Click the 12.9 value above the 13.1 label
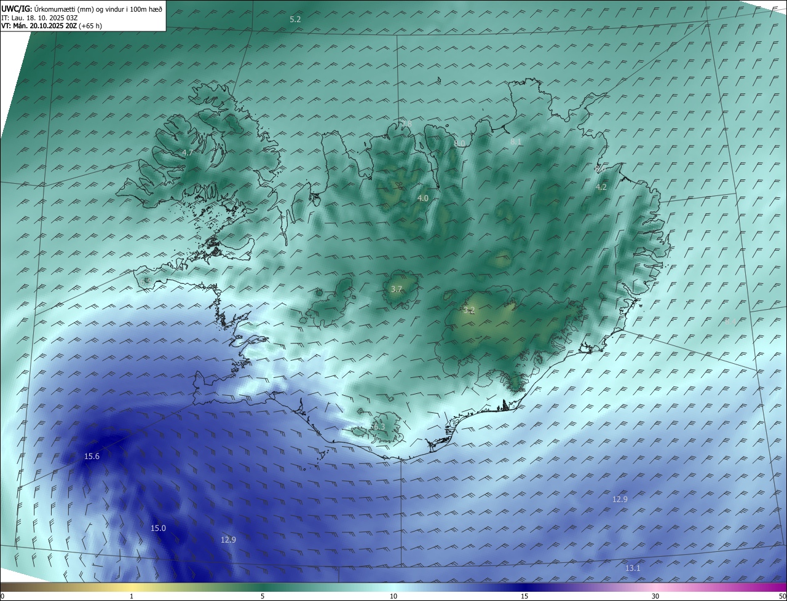The height and width of the screenshot is (601, 787). coord(620,499)
